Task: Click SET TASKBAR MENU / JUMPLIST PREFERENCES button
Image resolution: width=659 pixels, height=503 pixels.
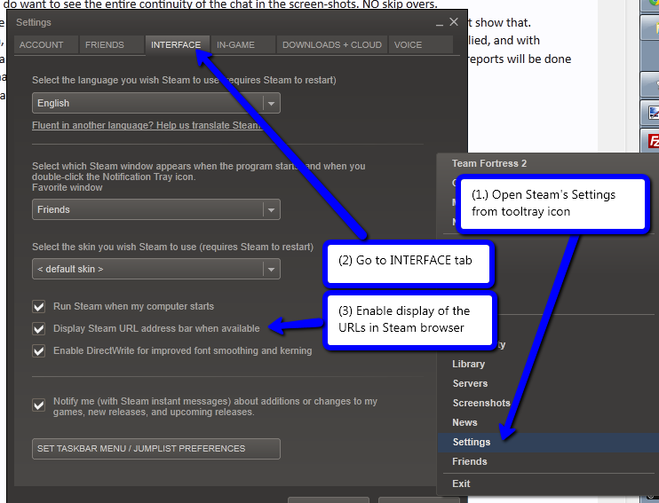Action: [156, 449]
